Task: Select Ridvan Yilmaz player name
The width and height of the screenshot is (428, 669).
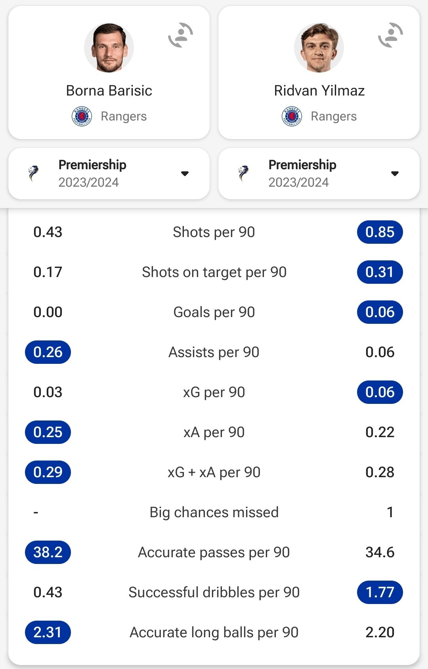Action: tap(319, 91)
